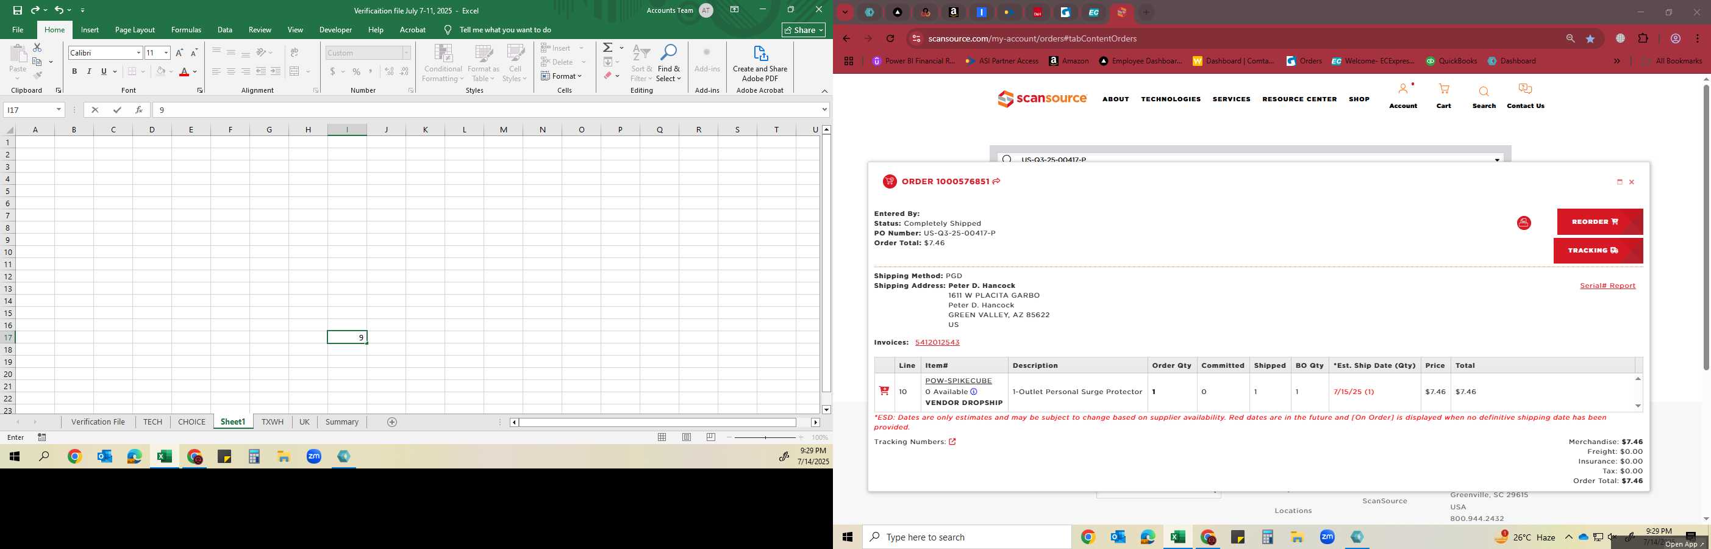Open the Serial# Report link
The image size is (1711, 549).
[1607, 286]
